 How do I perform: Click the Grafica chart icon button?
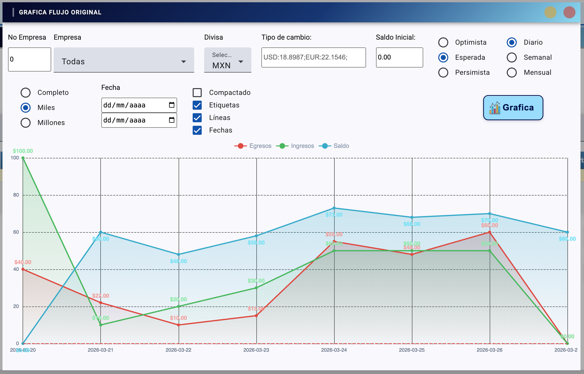513,108
